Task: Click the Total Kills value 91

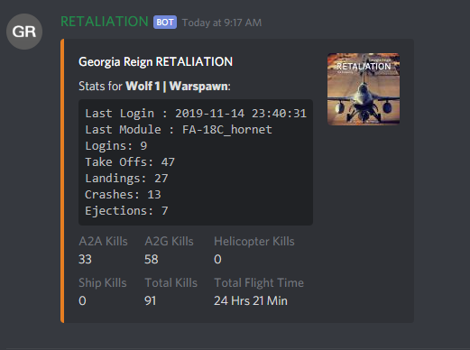Action: (x=151, y=300)
